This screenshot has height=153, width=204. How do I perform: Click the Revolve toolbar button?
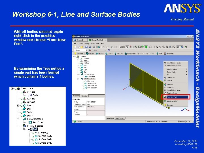(x=99, y=54)
